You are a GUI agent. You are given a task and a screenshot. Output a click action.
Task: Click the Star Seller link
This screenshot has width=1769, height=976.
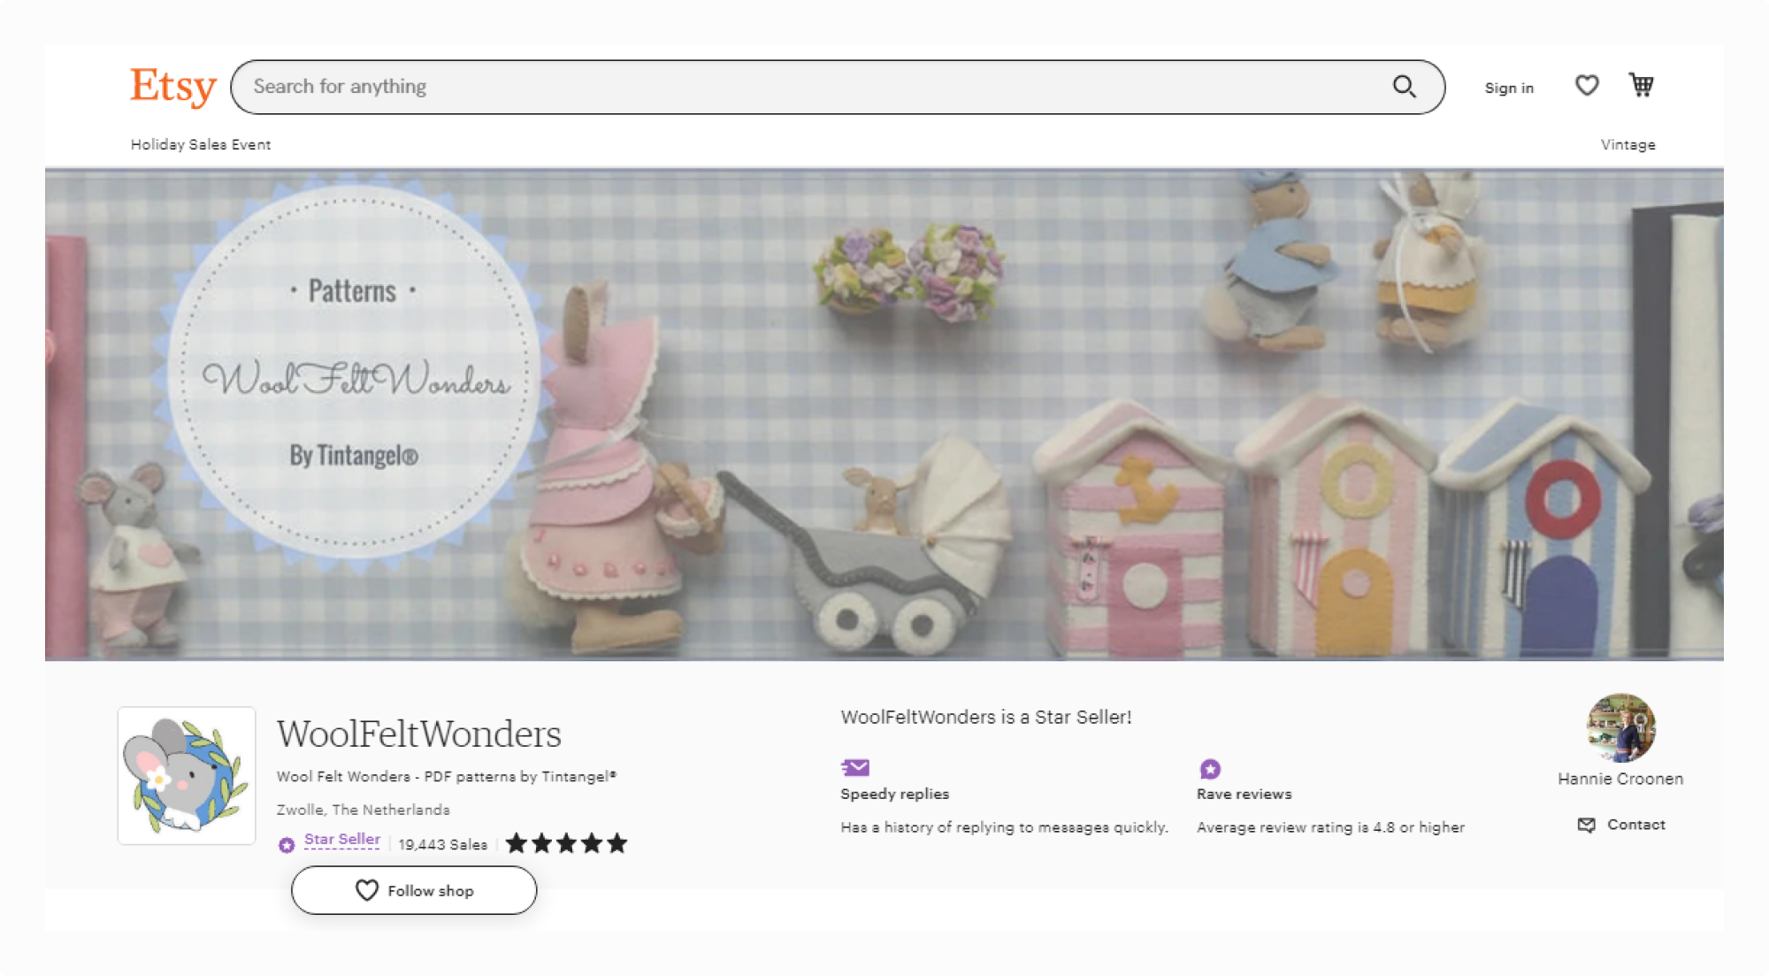point(342,840)
